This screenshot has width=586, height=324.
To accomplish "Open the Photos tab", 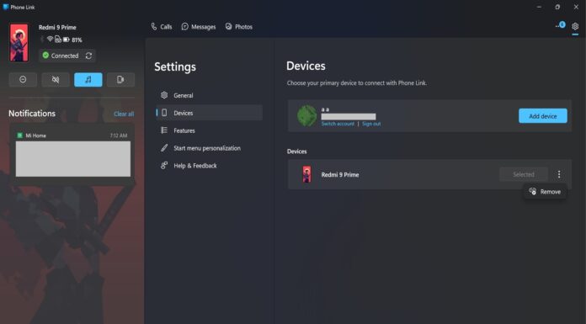I will [239, 27].
